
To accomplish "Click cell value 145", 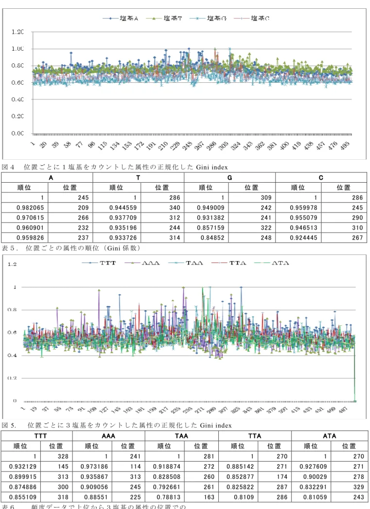I will [63, 467].
